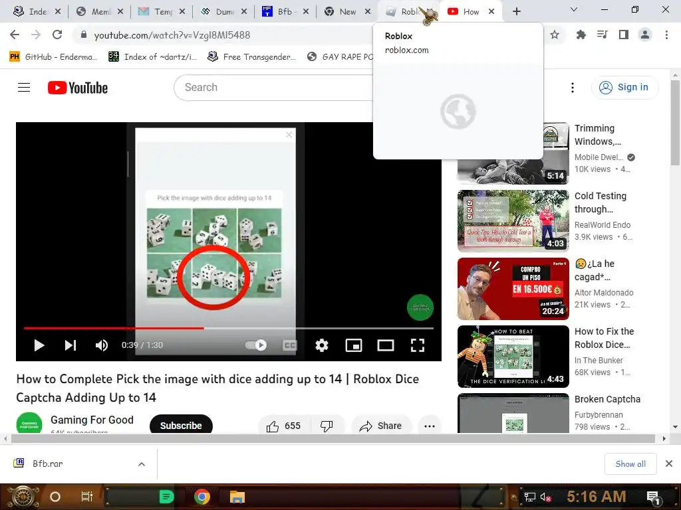This screenshot has height=510, width=681.
Task: Open the Gaming For Good channel name
Action: 92,420
